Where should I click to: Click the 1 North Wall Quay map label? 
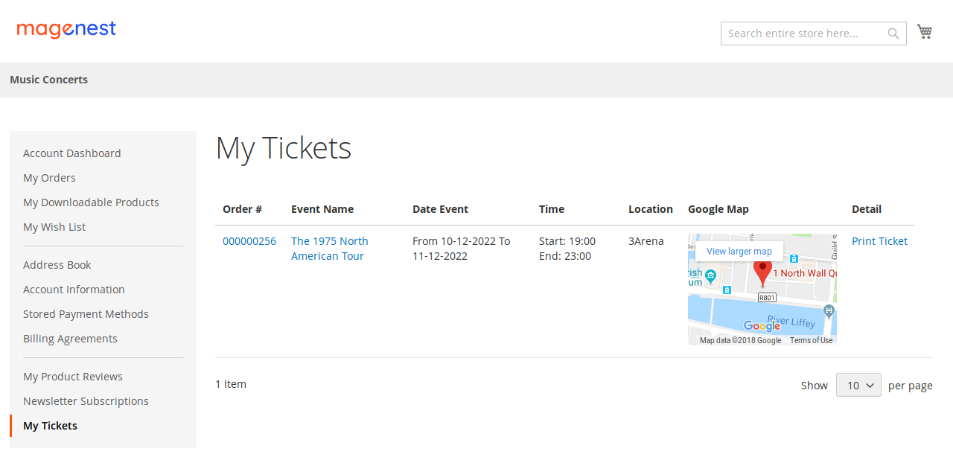(805, 273)
